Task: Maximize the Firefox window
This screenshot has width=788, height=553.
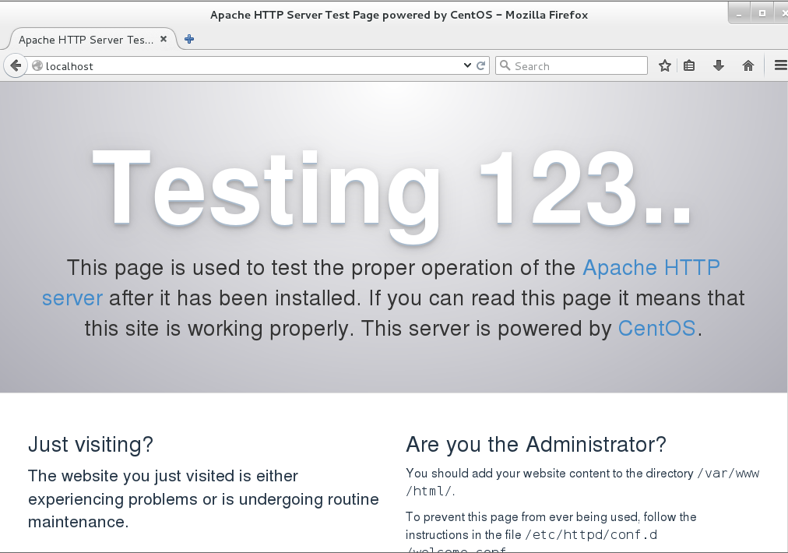Action: (762, 13)
